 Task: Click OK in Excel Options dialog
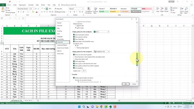click(125, 84)
